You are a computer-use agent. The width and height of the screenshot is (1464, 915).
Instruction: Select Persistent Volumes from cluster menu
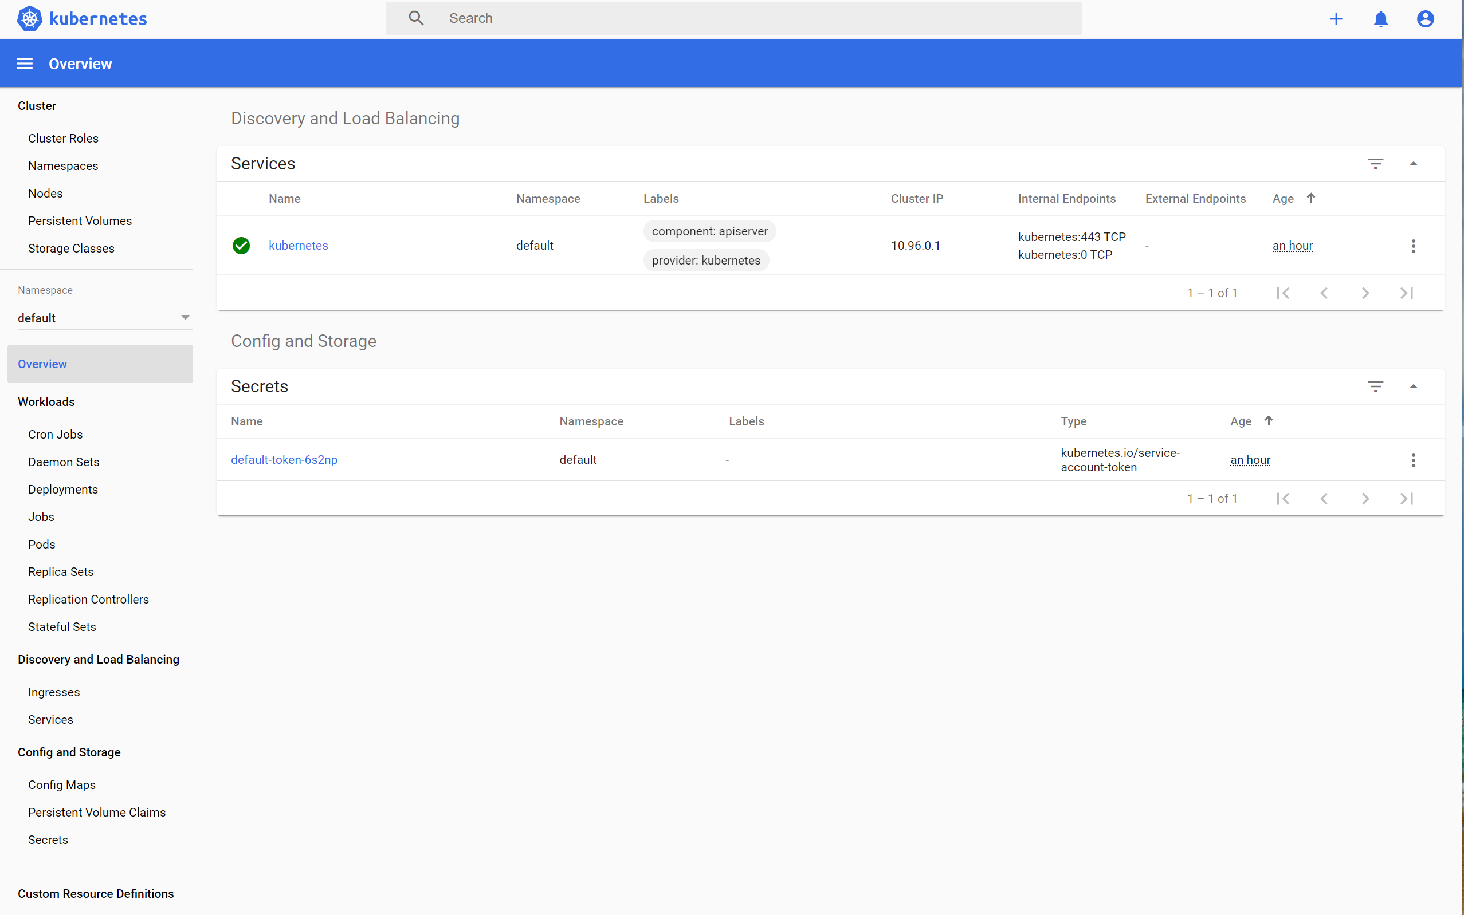pos(79,220)
